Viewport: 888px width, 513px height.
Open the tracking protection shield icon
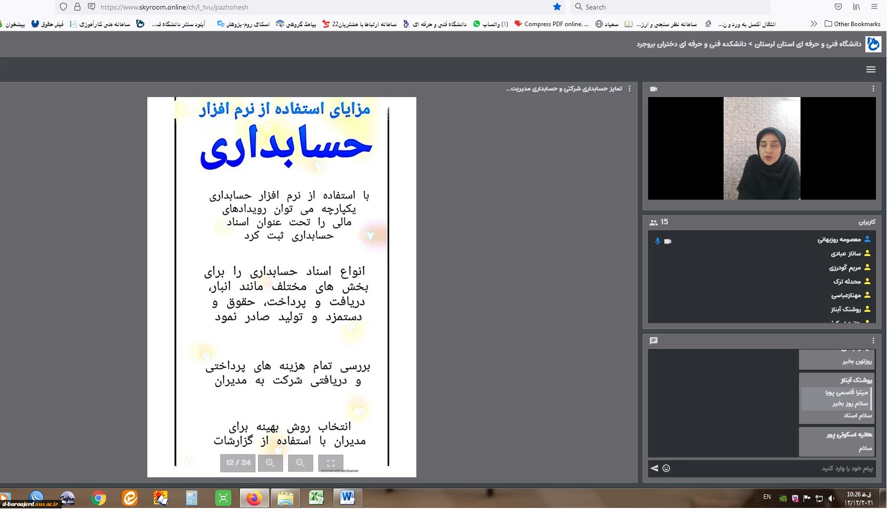point(63,7)
